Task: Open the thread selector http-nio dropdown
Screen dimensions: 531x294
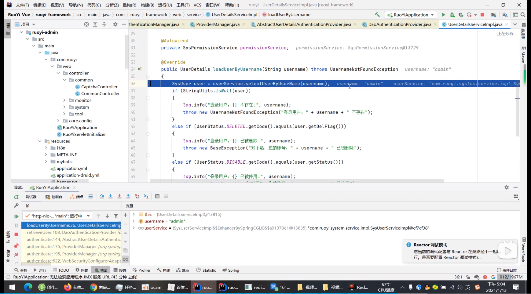Action: (57, 216)
